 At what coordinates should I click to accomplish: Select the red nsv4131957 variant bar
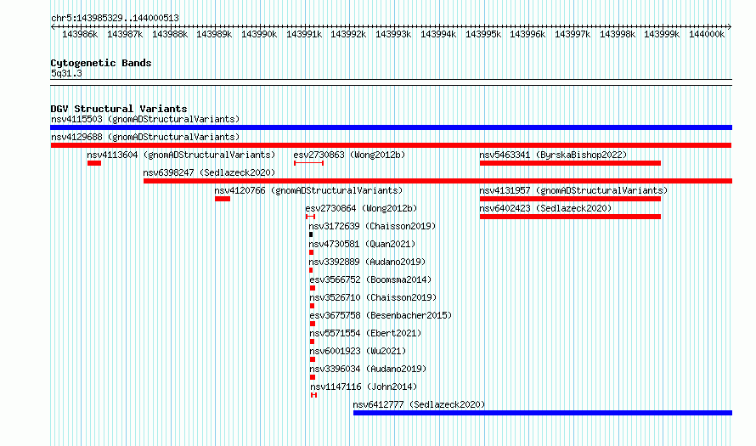(570, 199)
